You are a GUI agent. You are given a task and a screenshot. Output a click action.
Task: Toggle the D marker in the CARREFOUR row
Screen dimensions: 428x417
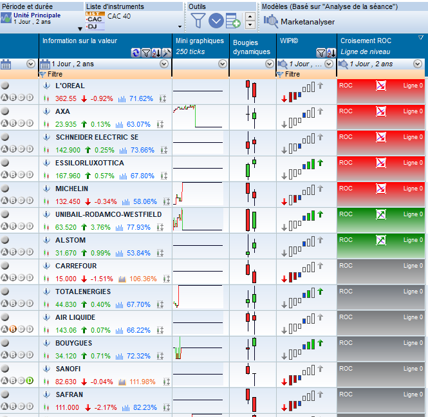point(30,278)
